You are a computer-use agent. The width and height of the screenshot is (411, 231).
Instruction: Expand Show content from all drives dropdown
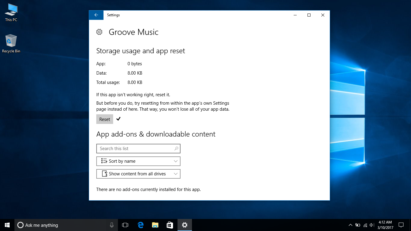pos(138,174)
